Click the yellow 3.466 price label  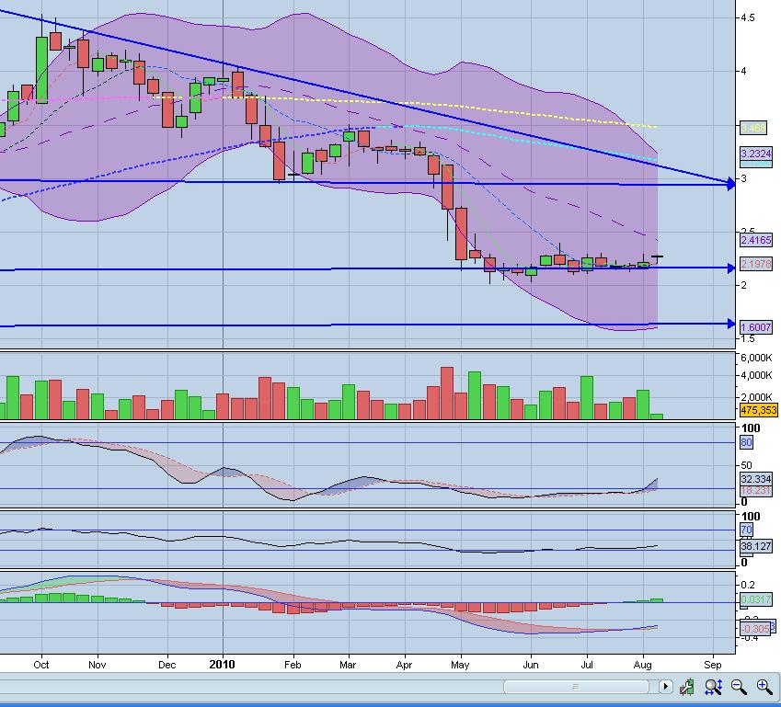point(752,128)
